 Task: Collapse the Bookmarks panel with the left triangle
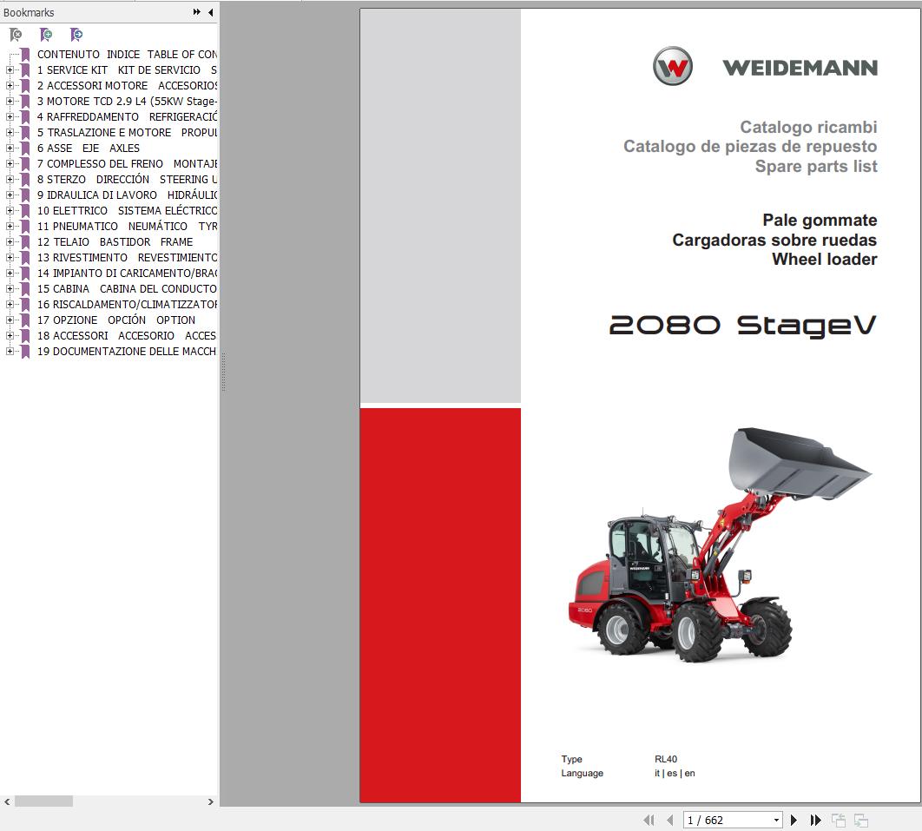coord(210,12)
